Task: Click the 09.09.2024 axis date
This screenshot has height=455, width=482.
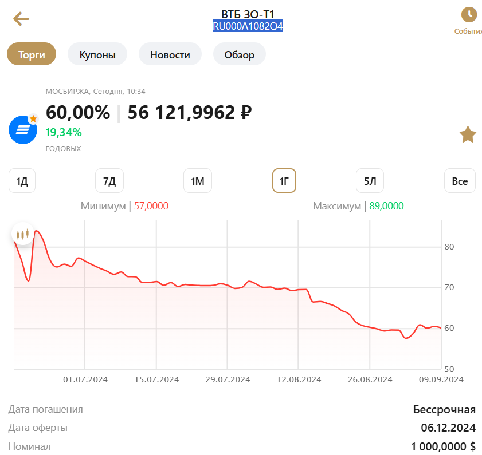Action: (x=441, y=380)
